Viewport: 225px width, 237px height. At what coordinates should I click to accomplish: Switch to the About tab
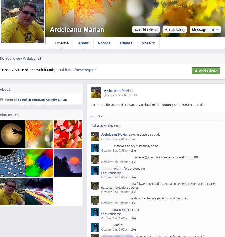click(x=83, y=43)
